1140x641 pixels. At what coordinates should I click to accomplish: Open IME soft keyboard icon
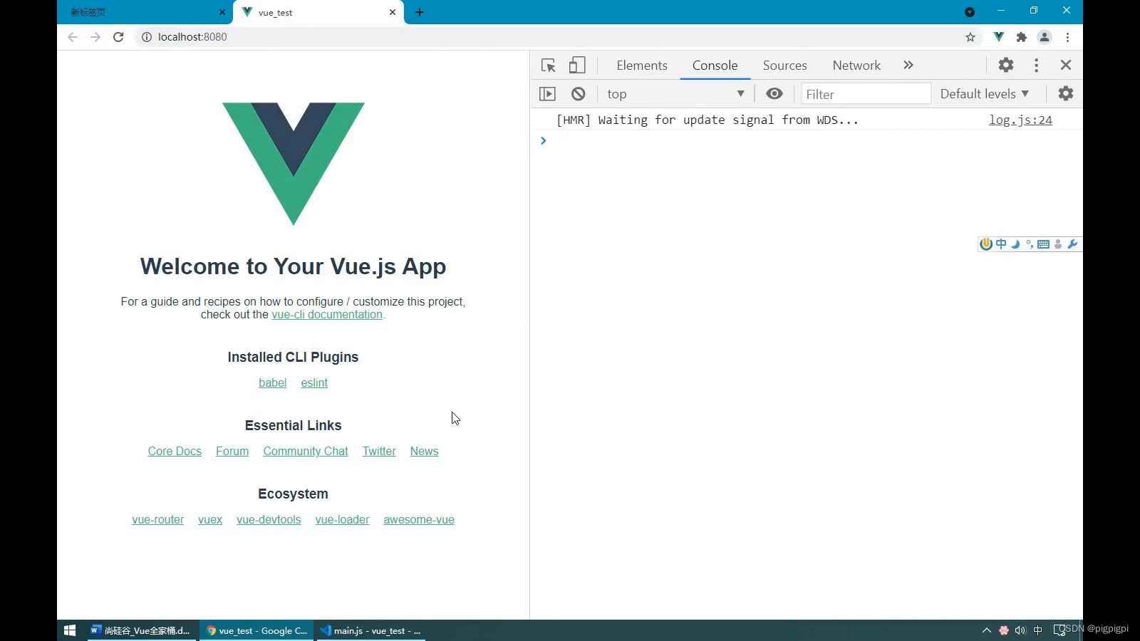click(x=1043, y=244)
